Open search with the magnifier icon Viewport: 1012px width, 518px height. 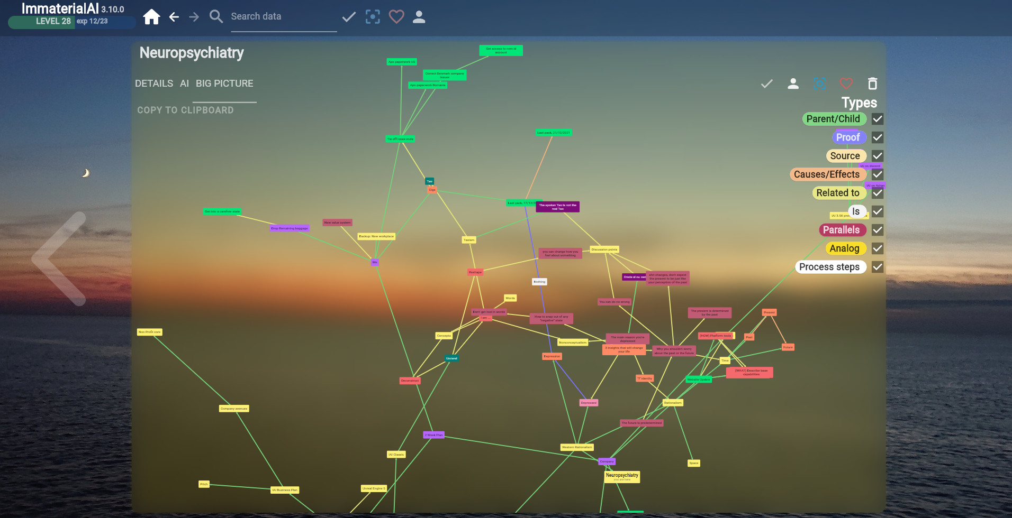(x=216, y=16)
